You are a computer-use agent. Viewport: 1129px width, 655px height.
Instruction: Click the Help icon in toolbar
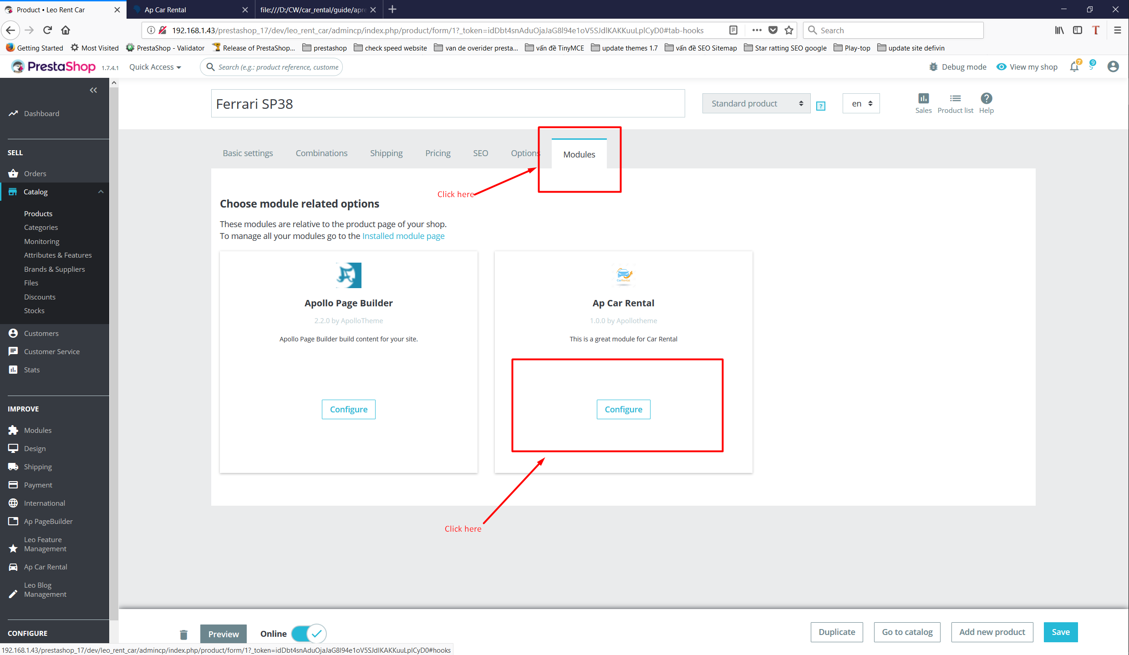(x=986, y=98)
